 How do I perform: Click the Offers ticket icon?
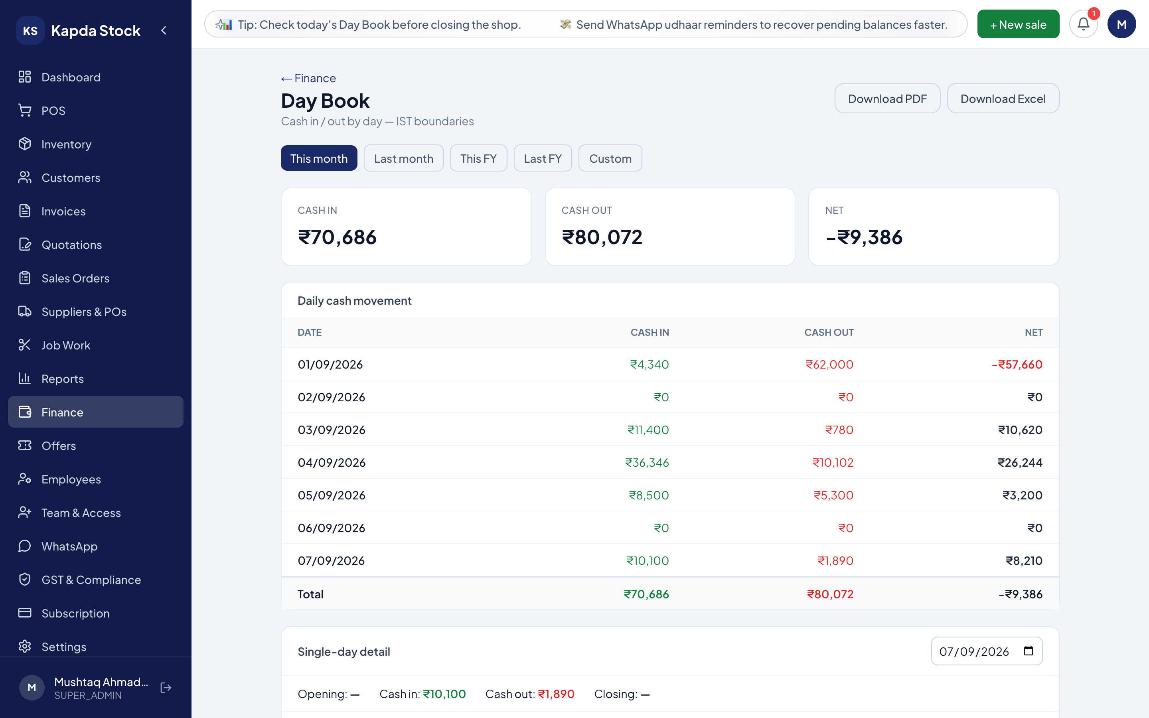25,446
